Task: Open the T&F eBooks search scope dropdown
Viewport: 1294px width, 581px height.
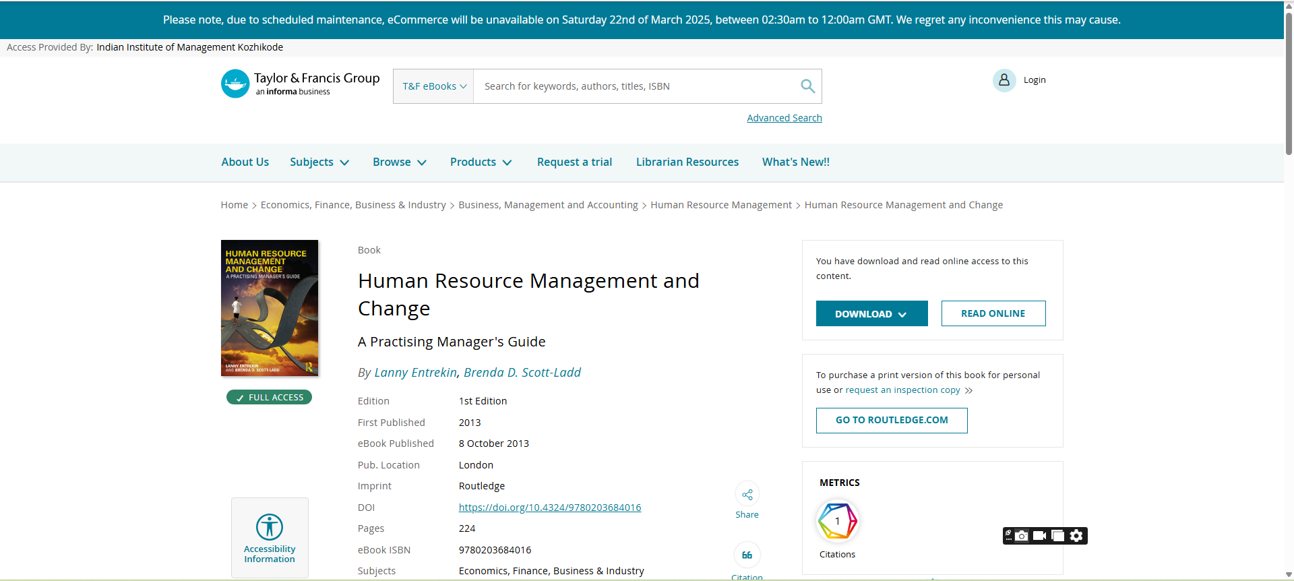Action: click(434, 86)
